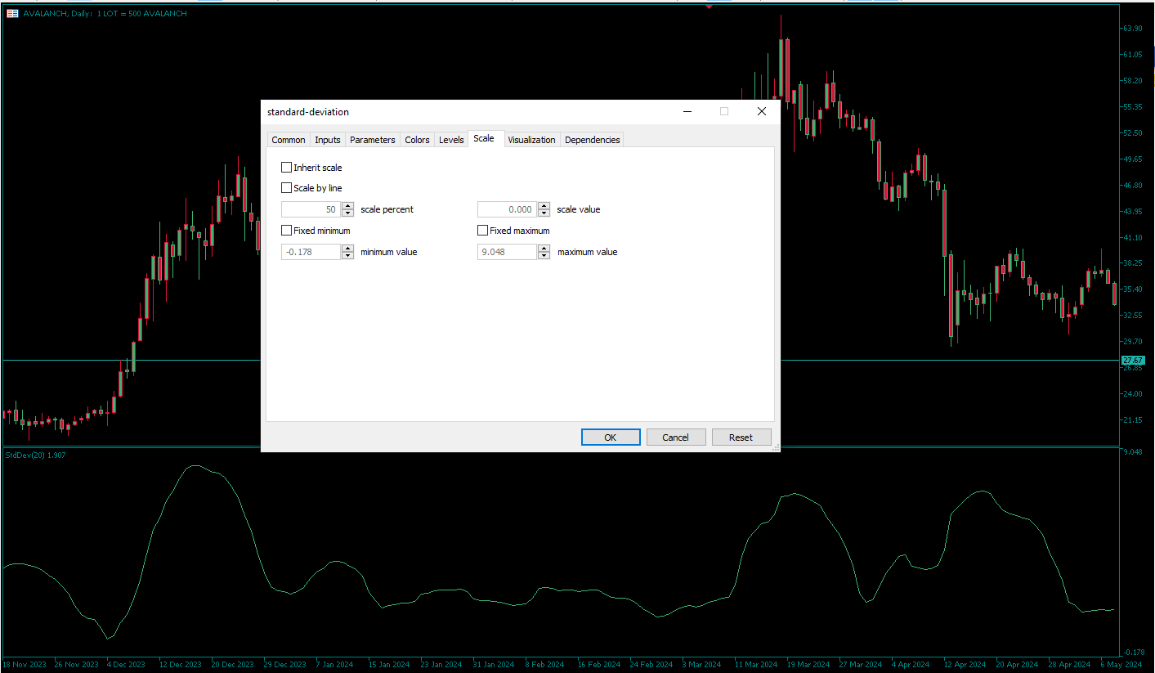The image size is (1155, 673).
Task: Decrease scale percent with down arrow
Action: (x=348, y=213)
